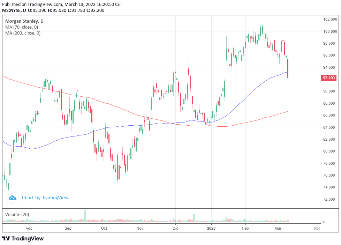Click the TradingView cloud logo icon

point(13,198)
